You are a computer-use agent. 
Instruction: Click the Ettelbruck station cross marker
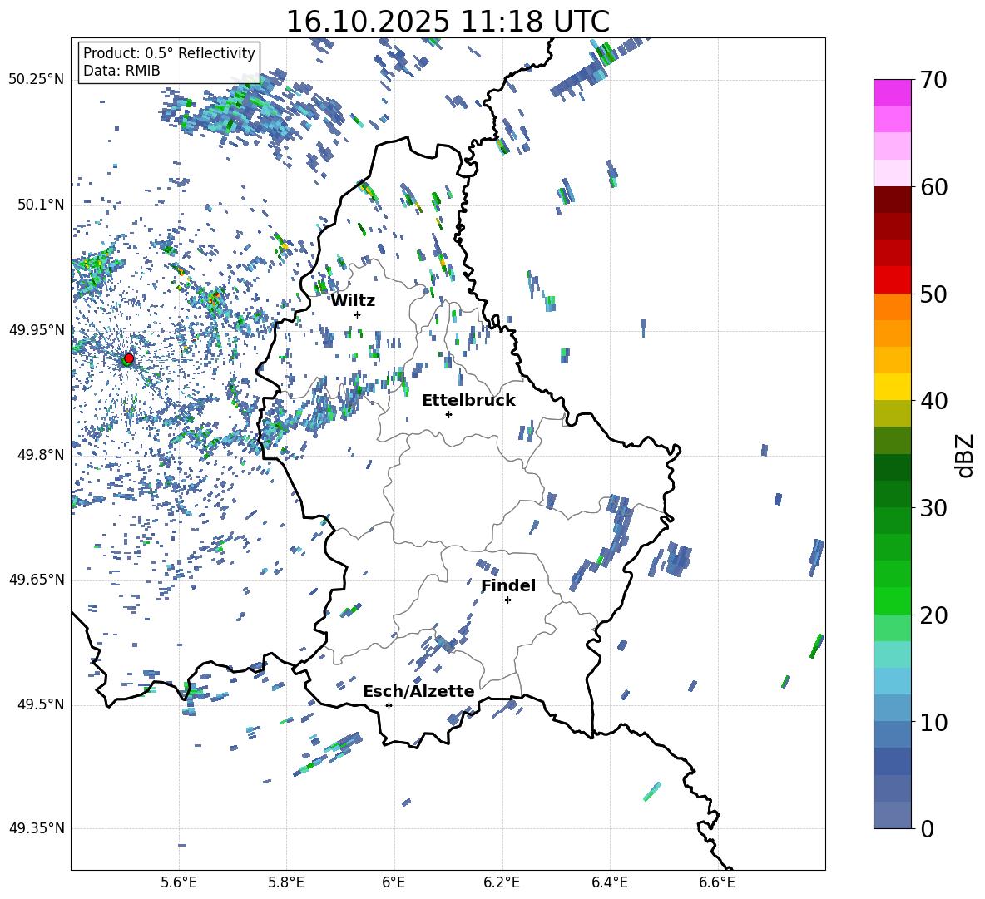coord(448,414)
